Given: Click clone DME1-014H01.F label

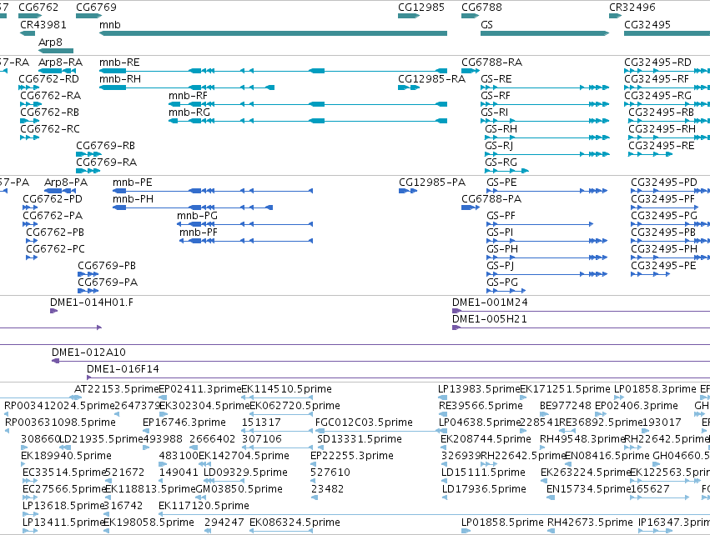Looking at the screenshot, I should 92,302.
